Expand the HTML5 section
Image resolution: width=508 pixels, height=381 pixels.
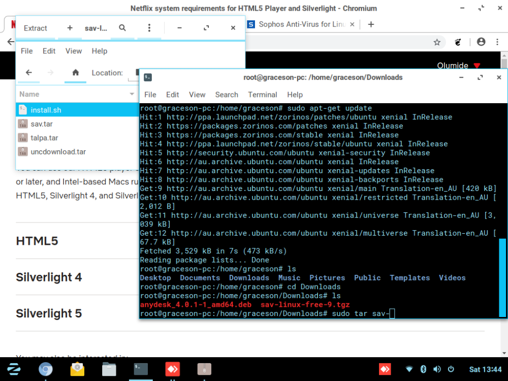(x=37, y=241)
